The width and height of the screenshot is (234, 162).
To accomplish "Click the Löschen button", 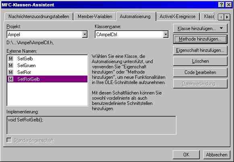I will click(x=200, y=61).
